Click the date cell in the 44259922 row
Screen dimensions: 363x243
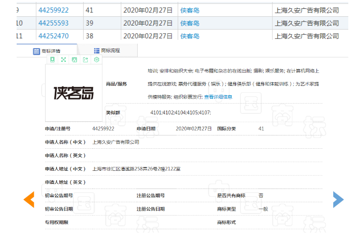pos(149,10)
